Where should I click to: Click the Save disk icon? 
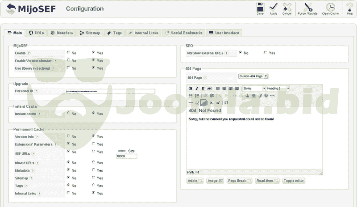click(260, 8)
